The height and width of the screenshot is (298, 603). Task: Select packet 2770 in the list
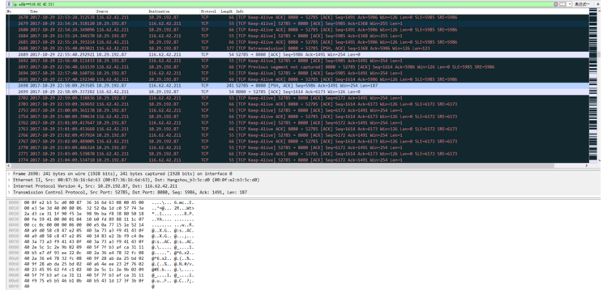point(297,147)
